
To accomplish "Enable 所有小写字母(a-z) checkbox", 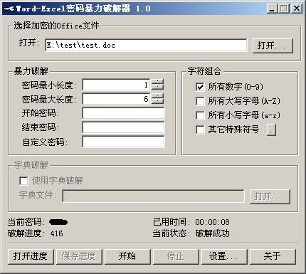I will pos(200,115).
